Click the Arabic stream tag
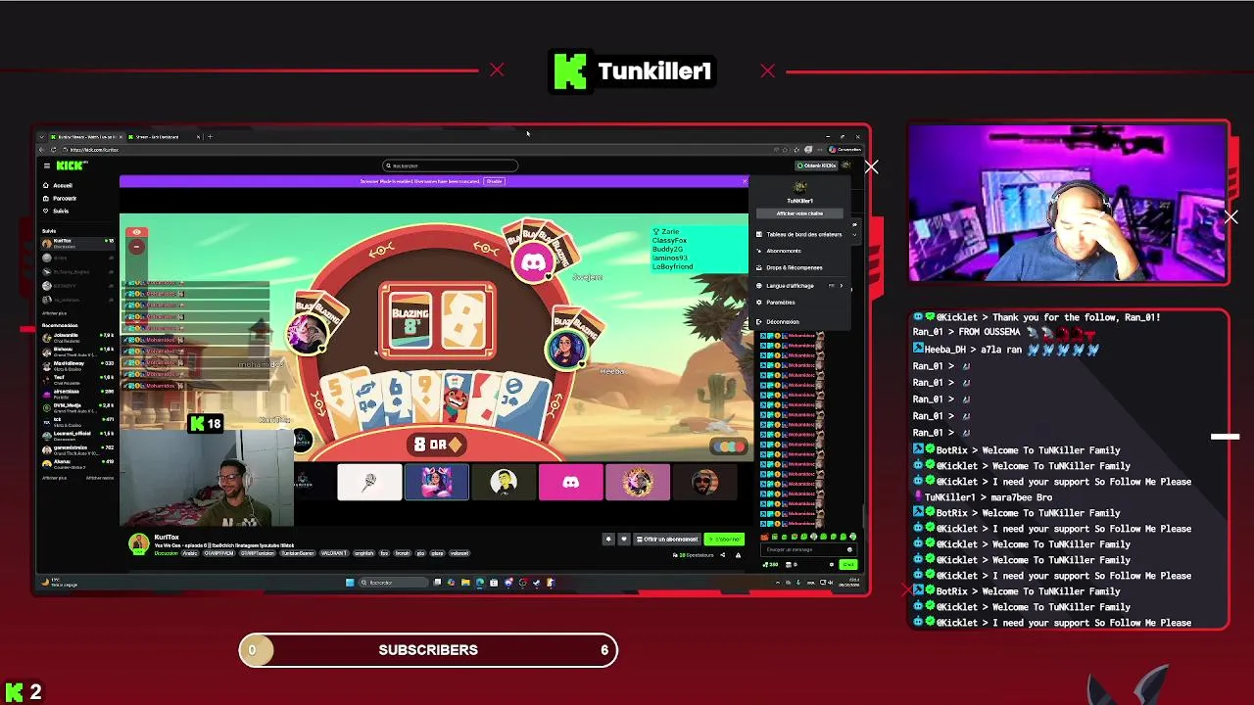The image size is (1254, 705). (190, 553)
